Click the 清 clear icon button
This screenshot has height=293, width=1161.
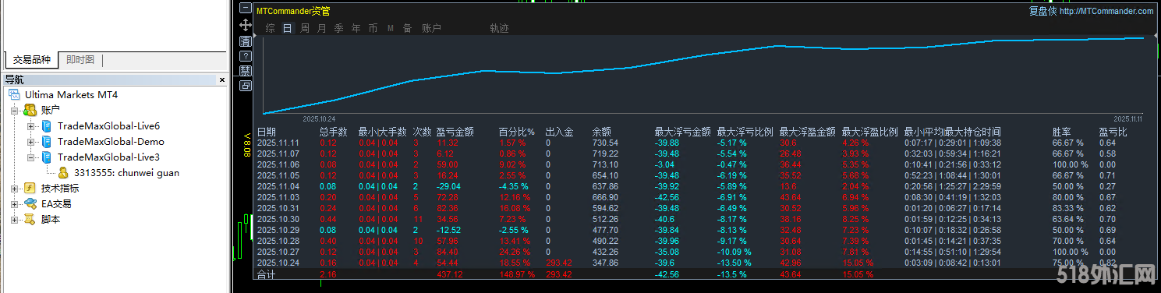245,41
